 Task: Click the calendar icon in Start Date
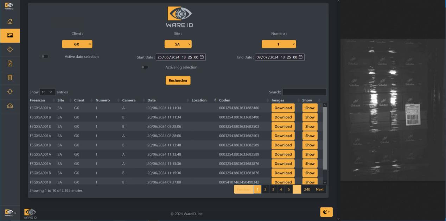click(x=202, y=57)
